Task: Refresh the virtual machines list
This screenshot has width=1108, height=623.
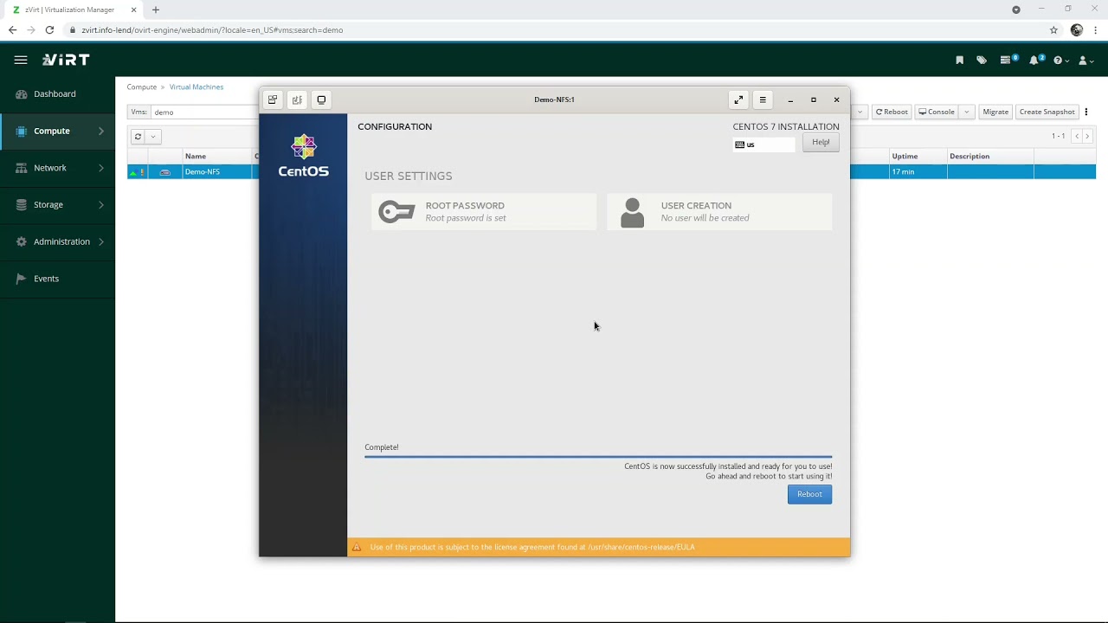Action: (138, 137)
